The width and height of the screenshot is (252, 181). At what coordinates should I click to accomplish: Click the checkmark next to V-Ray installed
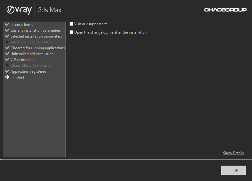click(7, 59)
